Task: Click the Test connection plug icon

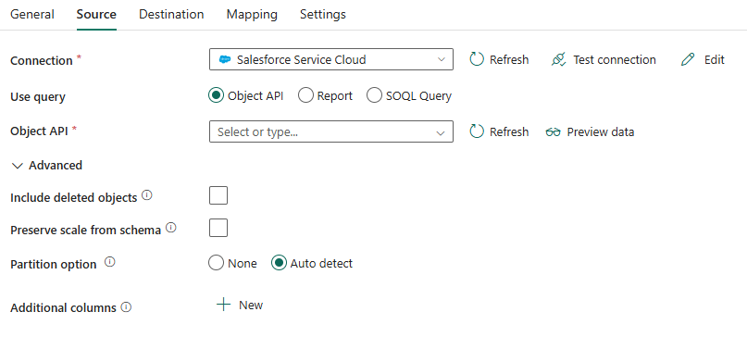Action: point(558,59)
